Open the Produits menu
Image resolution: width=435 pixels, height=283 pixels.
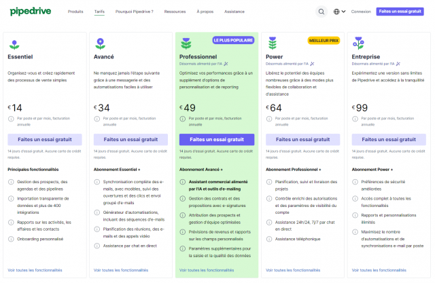(x=75, y=12)
